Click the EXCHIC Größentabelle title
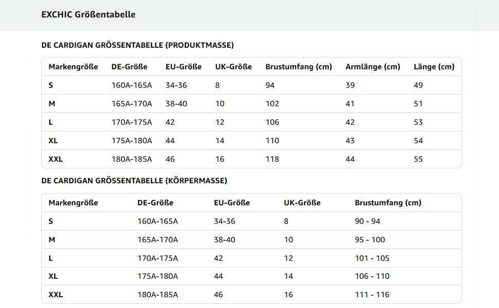This screenshot has height=308, width=499. click(88, 14)
